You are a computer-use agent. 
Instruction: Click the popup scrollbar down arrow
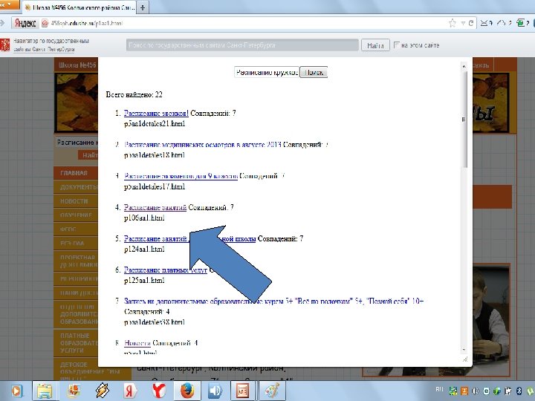[464, 350]
